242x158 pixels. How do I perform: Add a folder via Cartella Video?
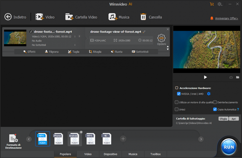(x=81, y=17)
